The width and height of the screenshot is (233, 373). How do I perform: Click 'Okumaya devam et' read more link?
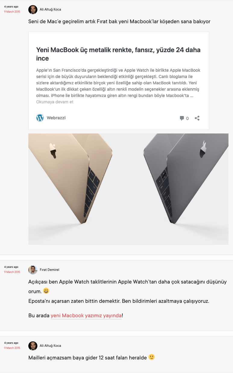tap(55, 102)
